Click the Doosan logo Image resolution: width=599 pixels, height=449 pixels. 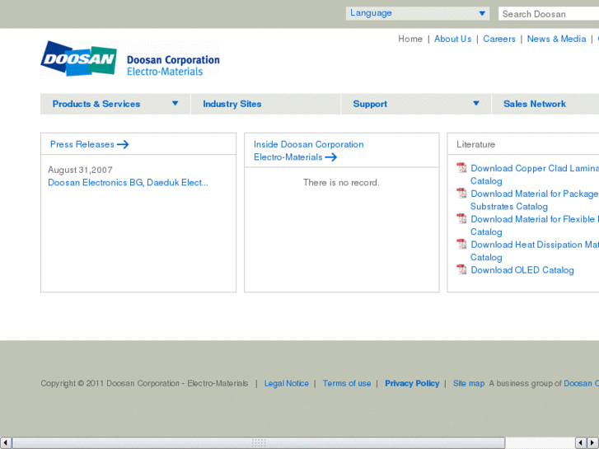[130, 58]
